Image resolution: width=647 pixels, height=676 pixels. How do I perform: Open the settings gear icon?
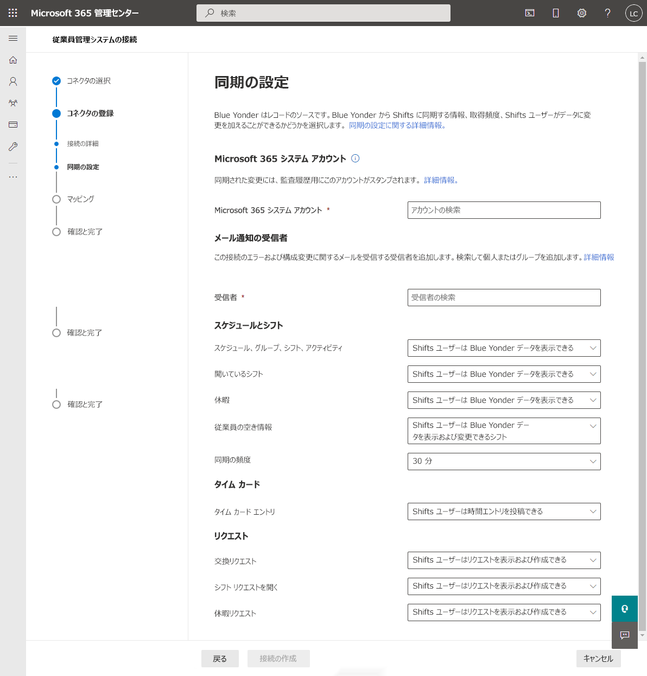(582, 13)
